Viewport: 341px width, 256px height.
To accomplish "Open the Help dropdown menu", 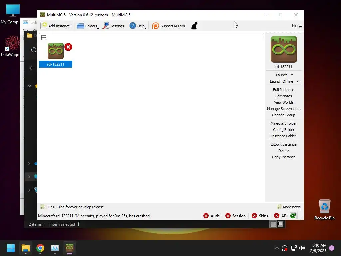I will (138, 26).
